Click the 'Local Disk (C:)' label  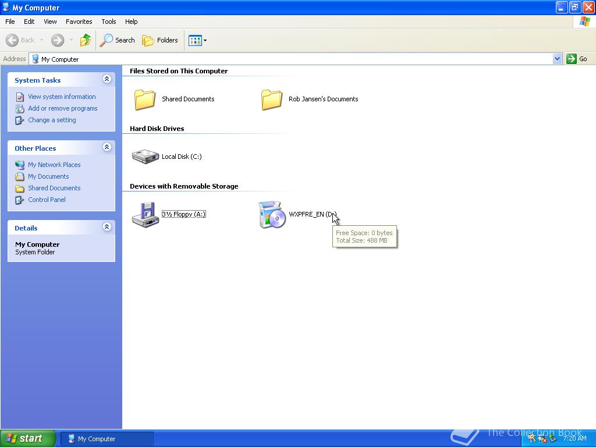tap(182, 157)
